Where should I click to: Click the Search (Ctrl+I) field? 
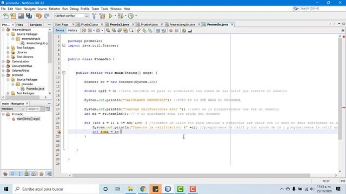pos(319,9)
